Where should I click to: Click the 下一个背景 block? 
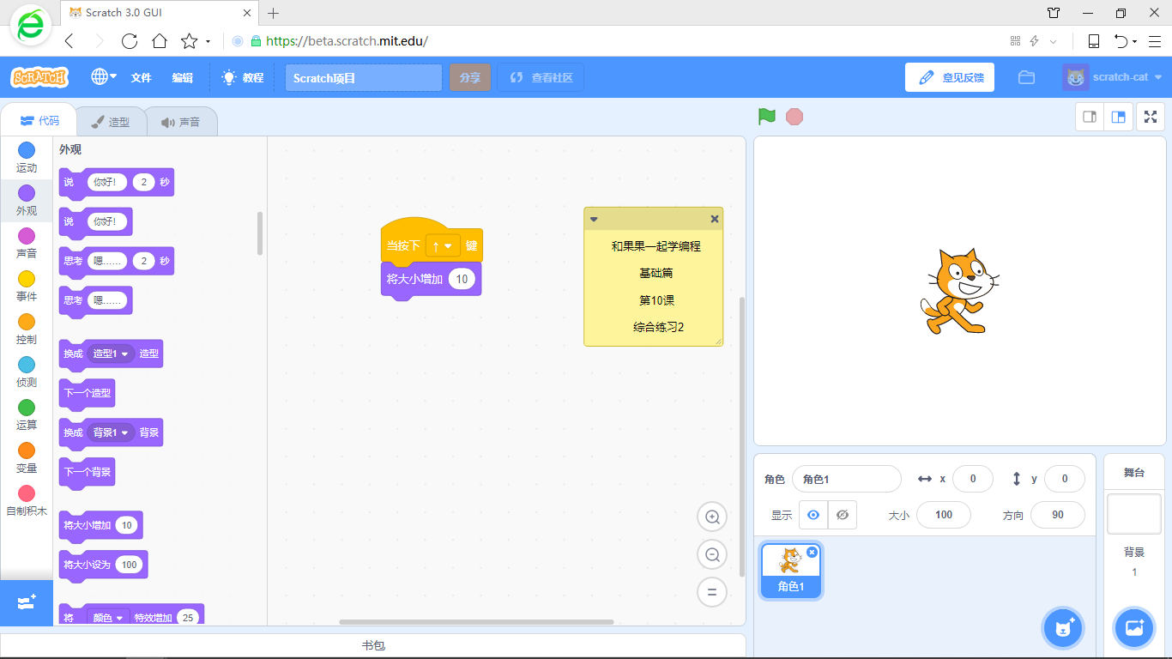[87, 473]
